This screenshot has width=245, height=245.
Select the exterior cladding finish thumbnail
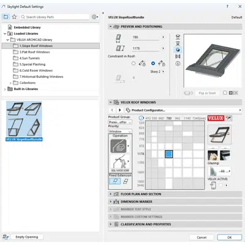pyautogui.click(x=225, y=155)
